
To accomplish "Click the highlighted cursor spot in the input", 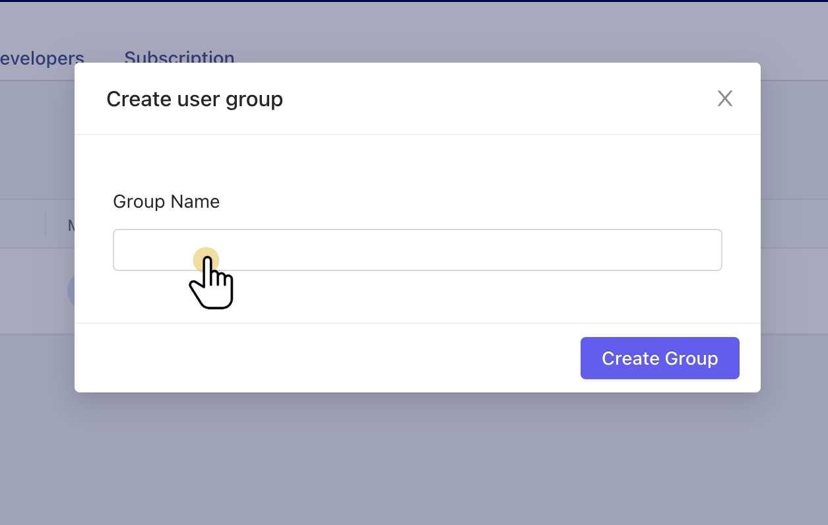I will 207,259.
